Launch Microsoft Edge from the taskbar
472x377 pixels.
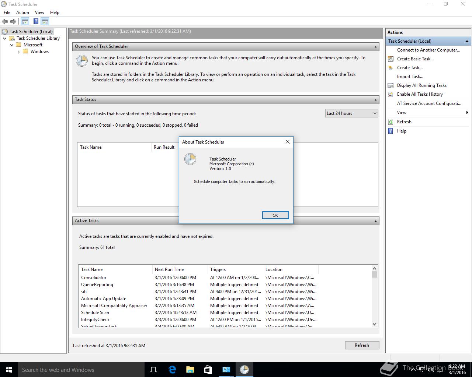172,370
